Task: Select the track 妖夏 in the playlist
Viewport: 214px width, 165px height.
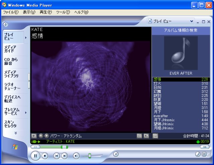Action: click(181, 100)
